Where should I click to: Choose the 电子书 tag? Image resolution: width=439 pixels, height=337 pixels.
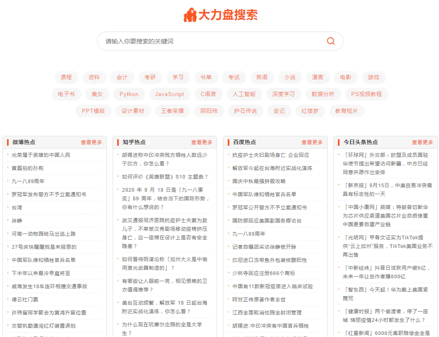click(x=66, y=94)
